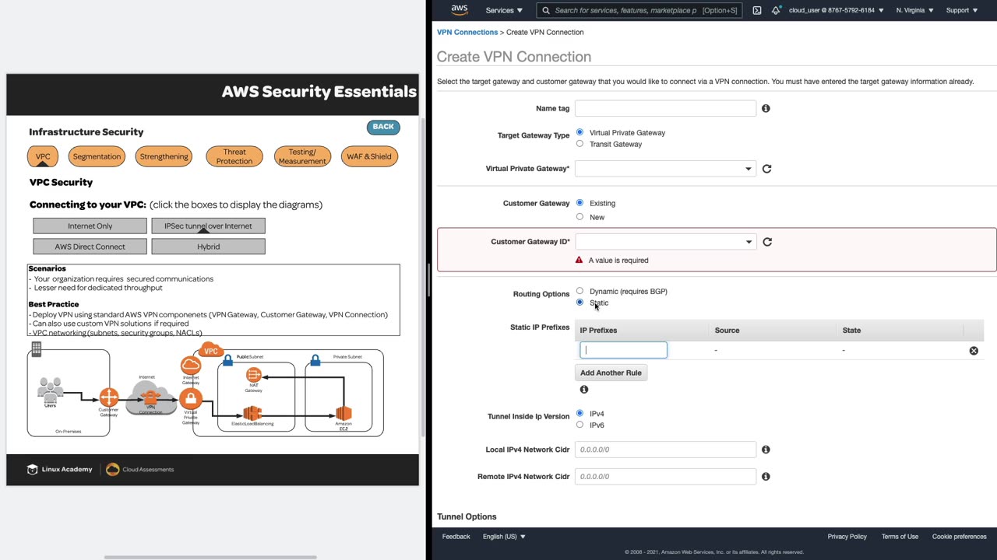Select IPv6 tunnel inside IP version

click(580, 425)
